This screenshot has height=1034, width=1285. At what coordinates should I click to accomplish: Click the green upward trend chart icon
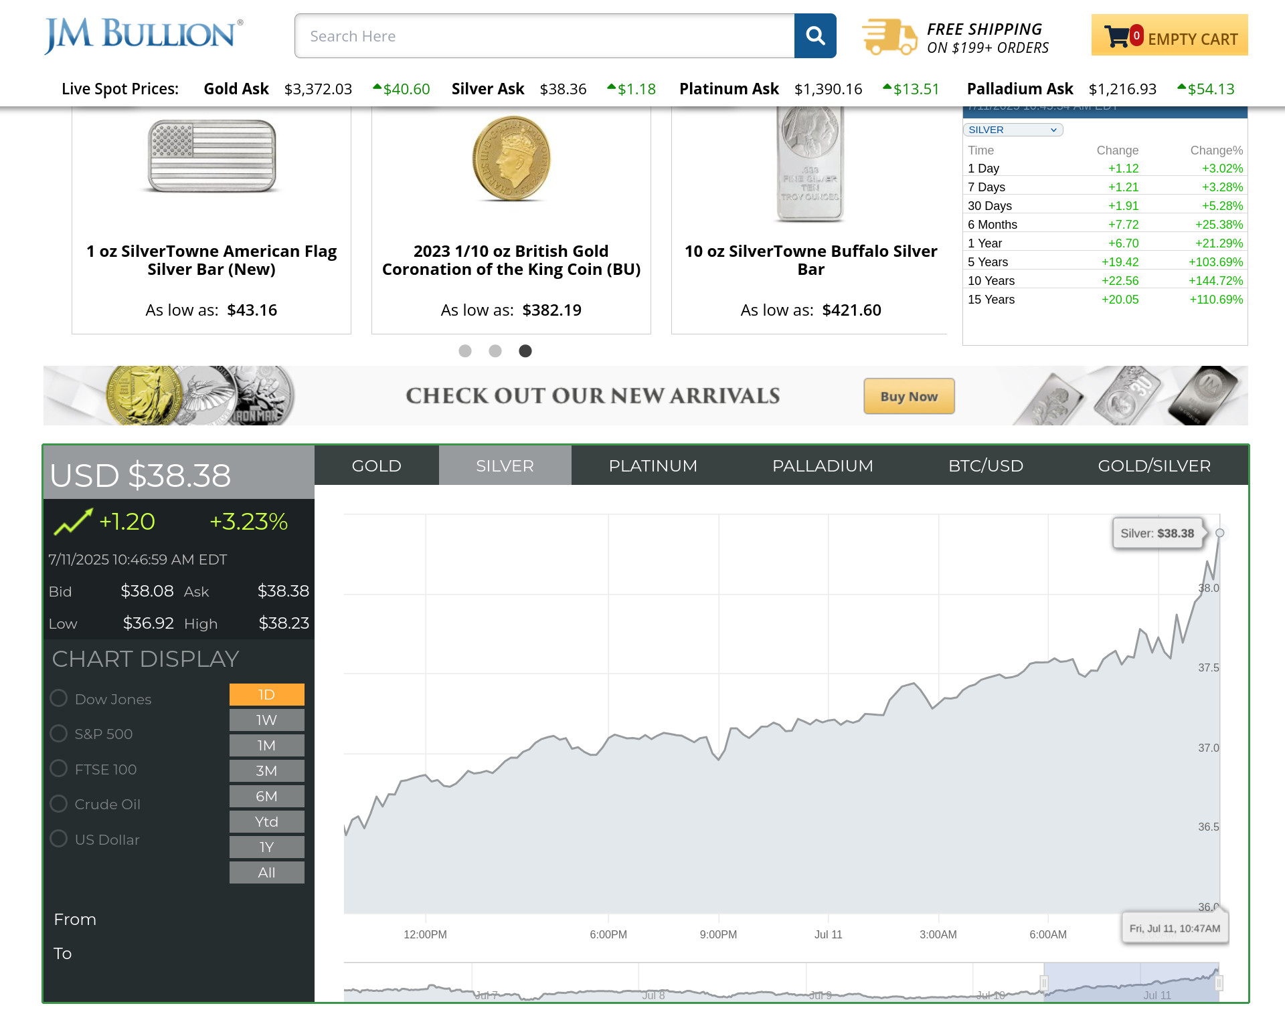coord(73,522)
